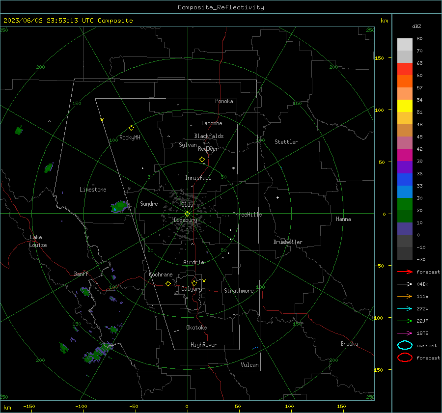Click the asterisk marker above Limestone

click(x=93, y=185)
